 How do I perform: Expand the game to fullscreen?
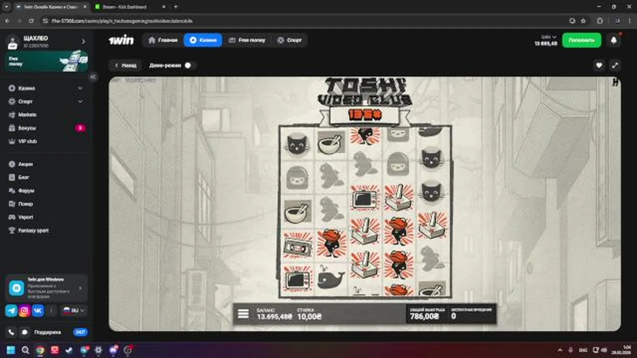tap(615, 65)
